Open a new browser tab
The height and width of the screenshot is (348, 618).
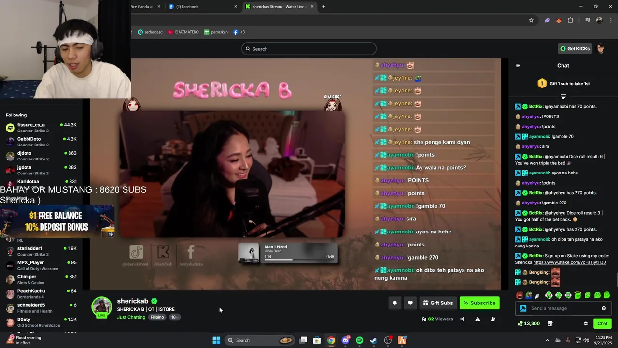(x=323, y=7)
